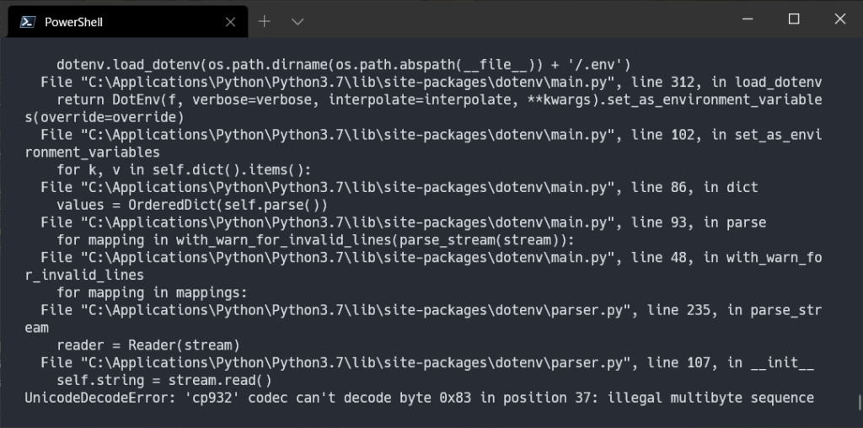Click the PowerShell icon in the tab
This screenshot has height=428, width=863.
28,22
